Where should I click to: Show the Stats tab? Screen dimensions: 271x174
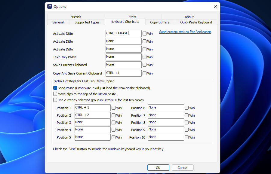tap(132, 17)
